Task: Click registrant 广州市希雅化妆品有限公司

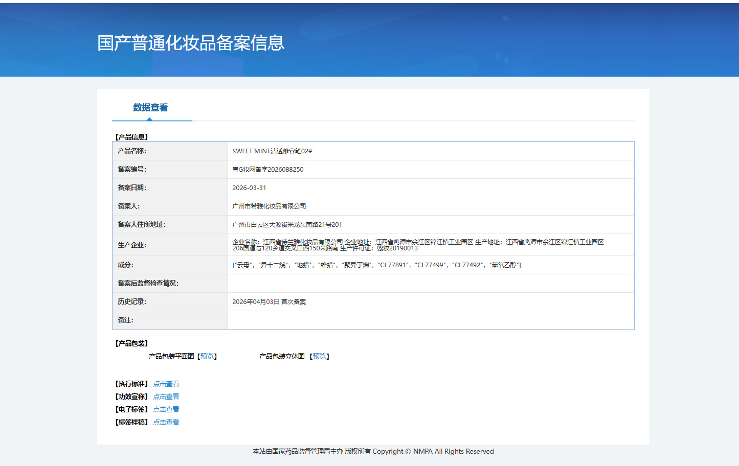Action: [269, 206]
